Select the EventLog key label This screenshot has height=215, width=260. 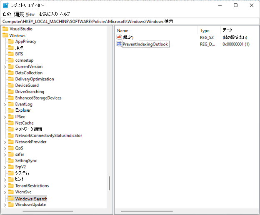point(24,104)
